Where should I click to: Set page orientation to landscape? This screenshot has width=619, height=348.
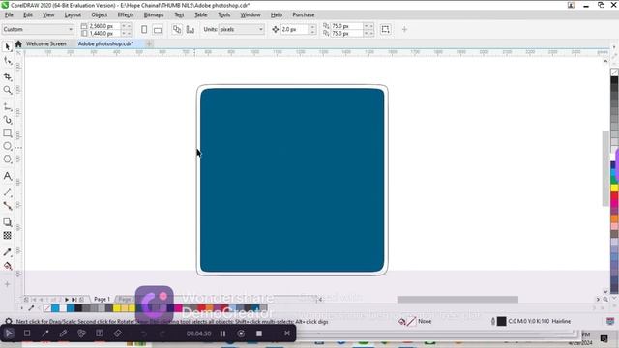(158, 30)
